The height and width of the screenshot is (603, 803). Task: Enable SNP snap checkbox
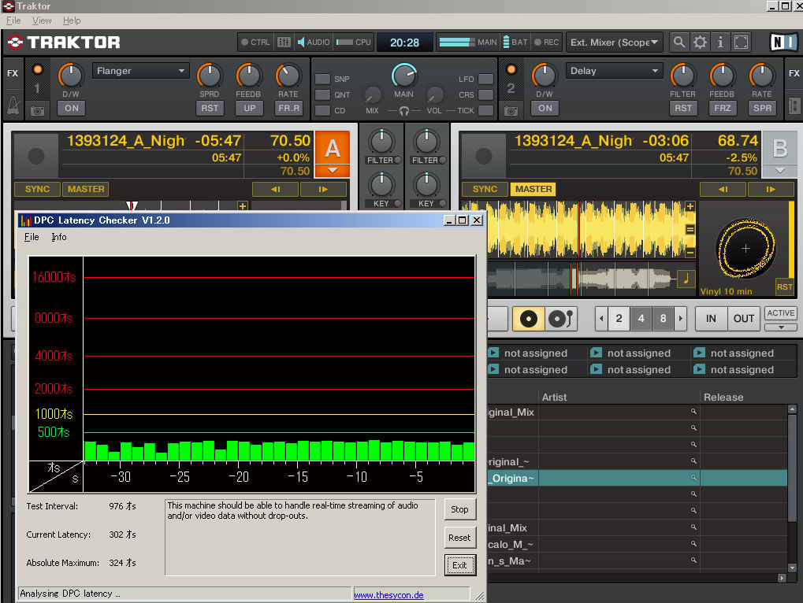[322, 79]
